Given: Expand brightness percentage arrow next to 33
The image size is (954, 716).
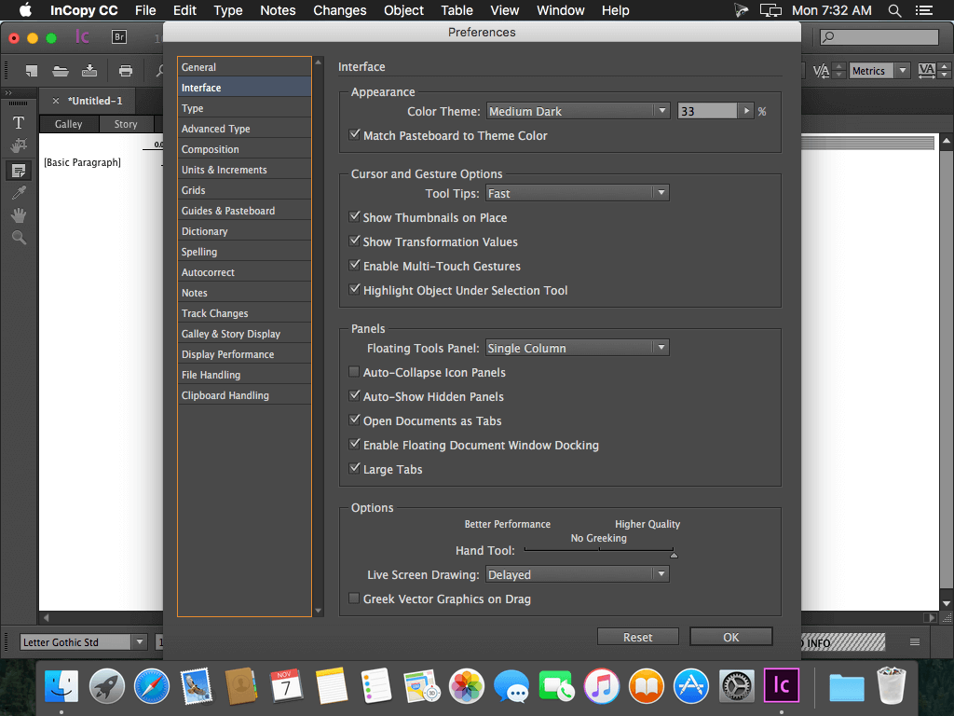Looking at the screenshot, I should pos(746,111).
